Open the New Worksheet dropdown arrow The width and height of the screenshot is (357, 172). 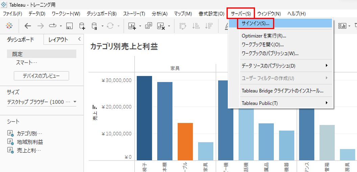click(x=140, y=26)
